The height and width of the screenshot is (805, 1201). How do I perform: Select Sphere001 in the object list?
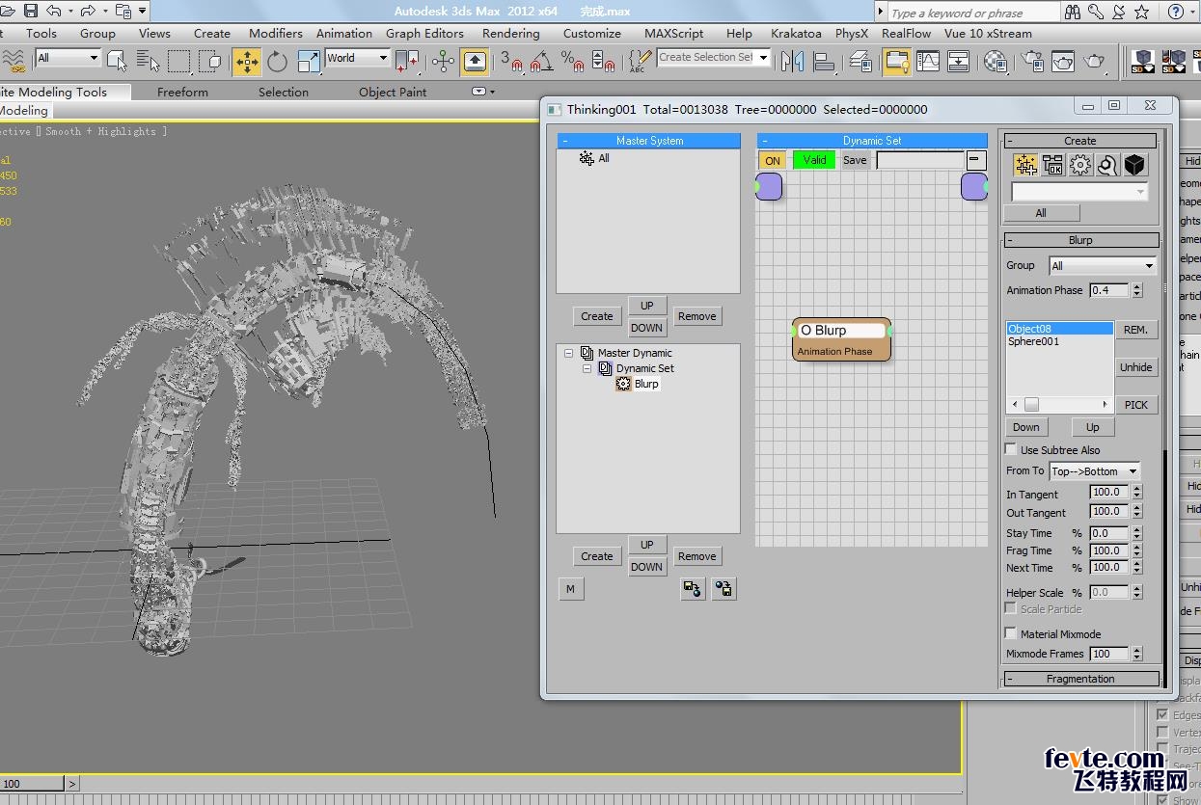1033,341
